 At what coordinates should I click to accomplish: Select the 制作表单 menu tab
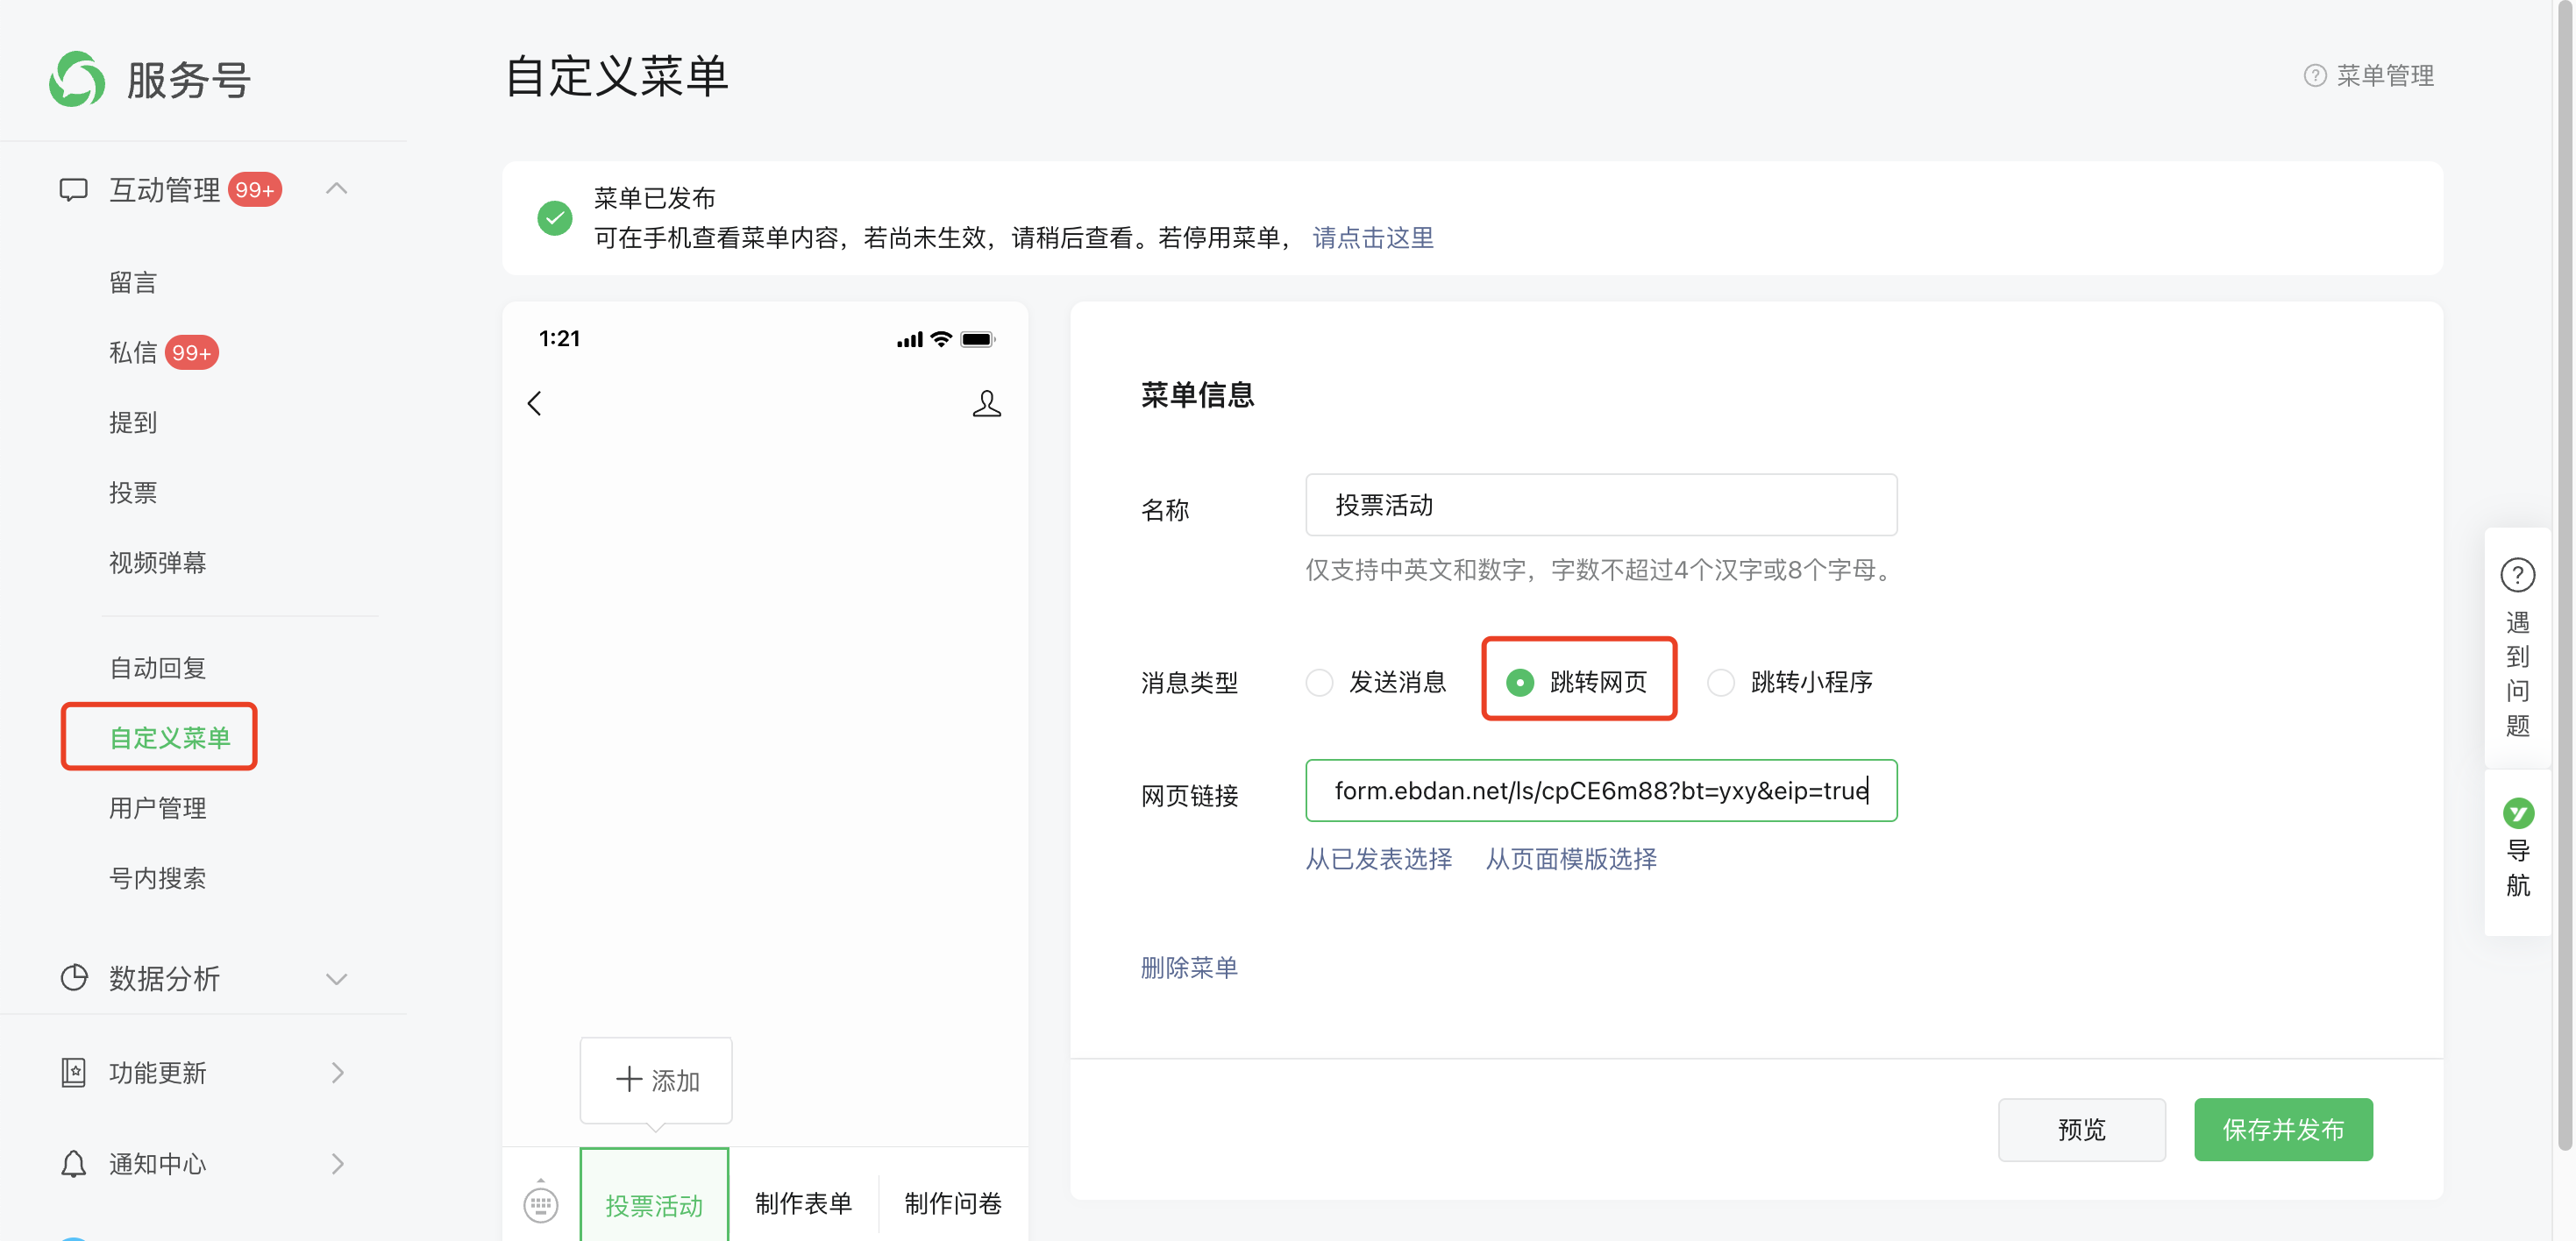[x=803, y=1203]
